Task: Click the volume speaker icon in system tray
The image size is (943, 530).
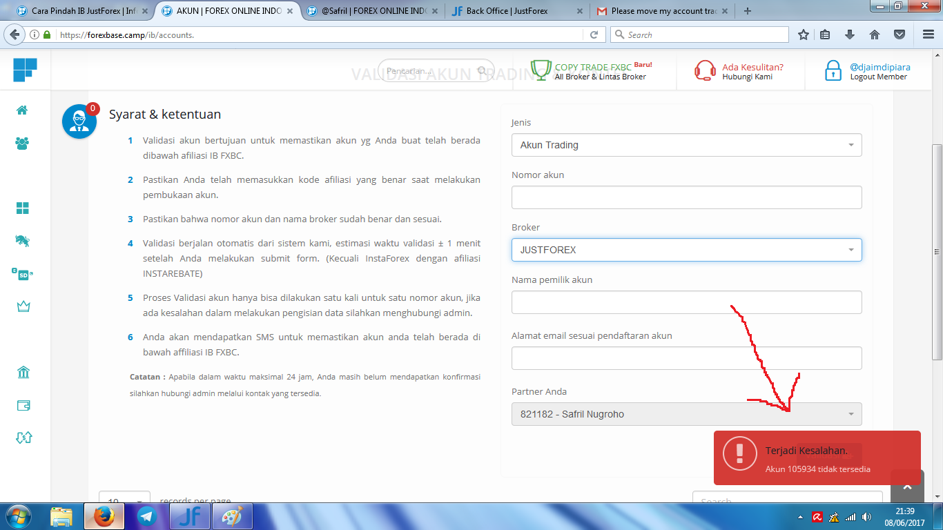Action: point(867,516)
